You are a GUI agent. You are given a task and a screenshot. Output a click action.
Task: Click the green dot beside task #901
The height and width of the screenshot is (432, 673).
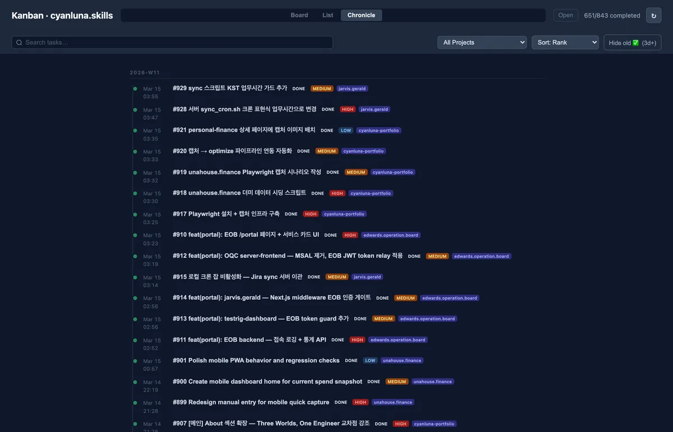click(x=135, y=361)
